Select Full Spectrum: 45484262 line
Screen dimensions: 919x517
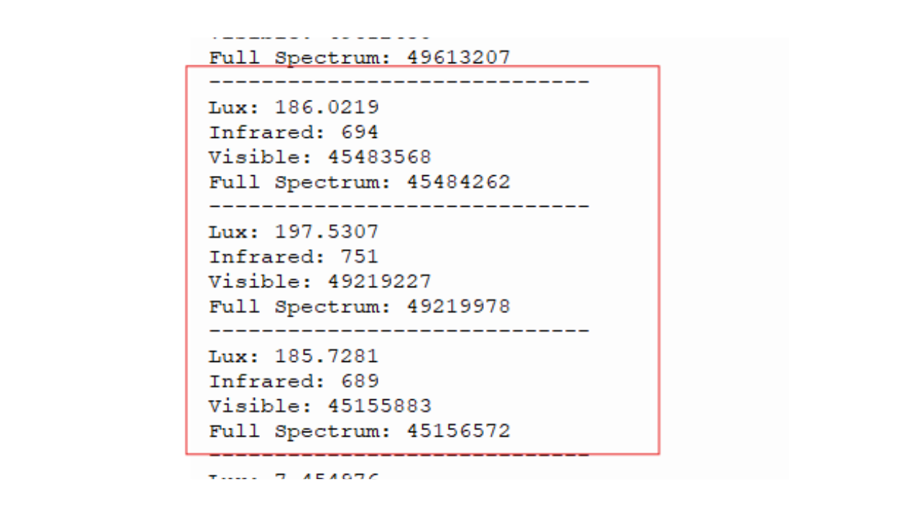[x=360, y=182]
